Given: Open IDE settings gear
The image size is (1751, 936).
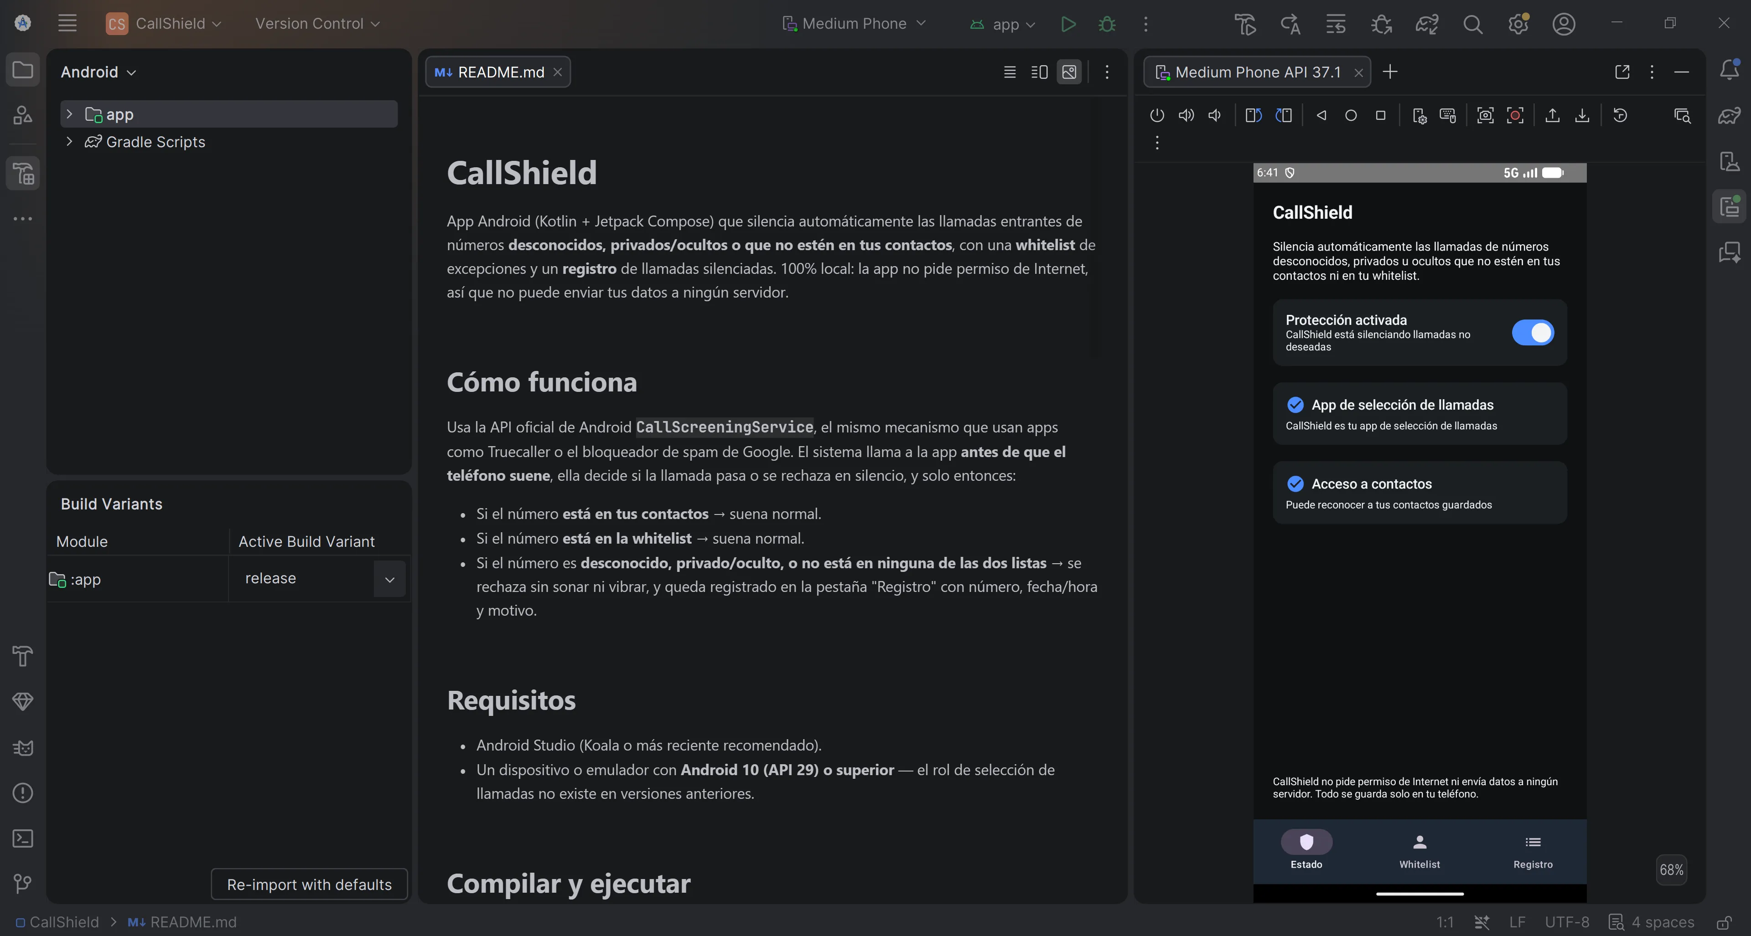Looking at the screenshot, I should pyautogui.click(x=1518, y=24).
